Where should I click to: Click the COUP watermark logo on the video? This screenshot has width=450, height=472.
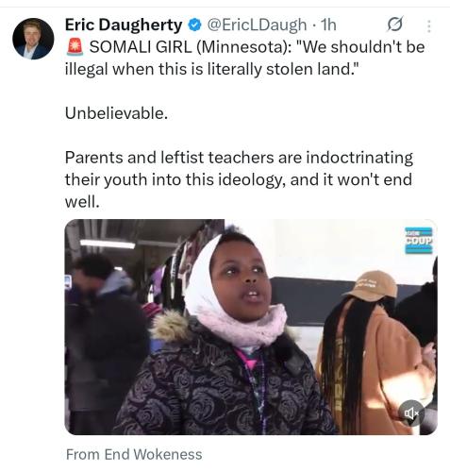(419, 241)
